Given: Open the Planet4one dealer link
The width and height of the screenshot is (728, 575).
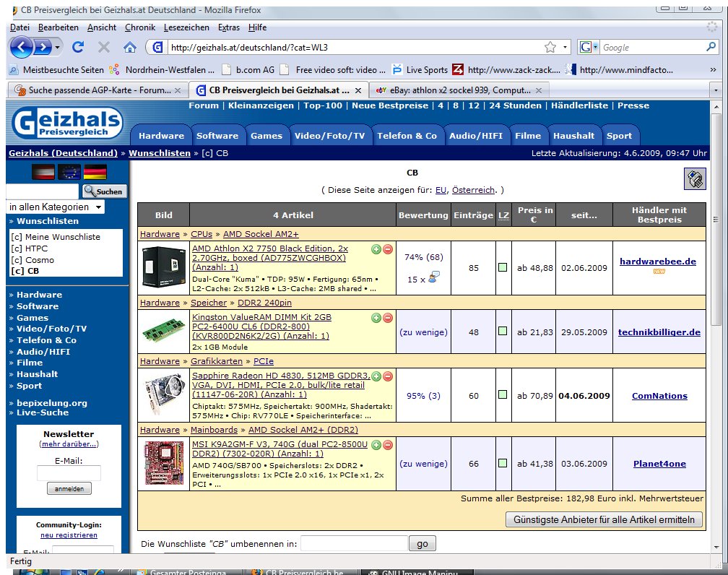Looking at the screenshot, I should (x=659, y=464).
